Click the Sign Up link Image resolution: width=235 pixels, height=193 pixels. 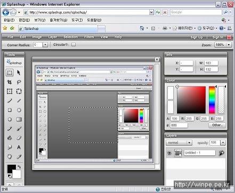point(197,37)
